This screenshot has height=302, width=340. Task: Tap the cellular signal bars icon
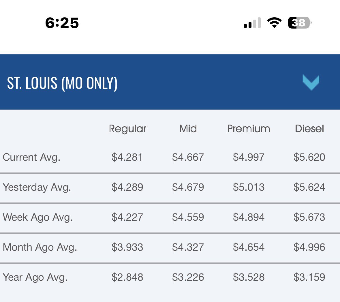coord(252,22)
